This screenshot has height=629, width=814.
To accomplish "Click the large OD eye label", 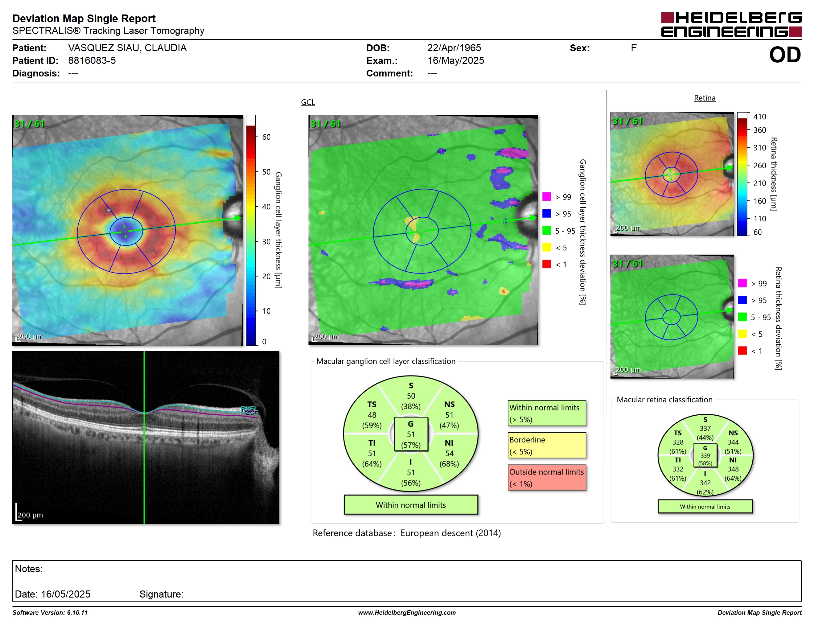I will coord(785,55).
